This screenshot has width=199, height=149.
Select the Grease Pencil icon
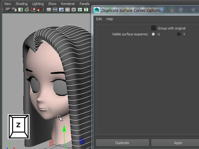click(39, 10)
